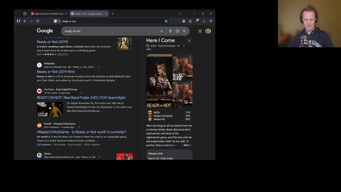
Task: Open the 232 answers link
Action: (x=44, y=145)
